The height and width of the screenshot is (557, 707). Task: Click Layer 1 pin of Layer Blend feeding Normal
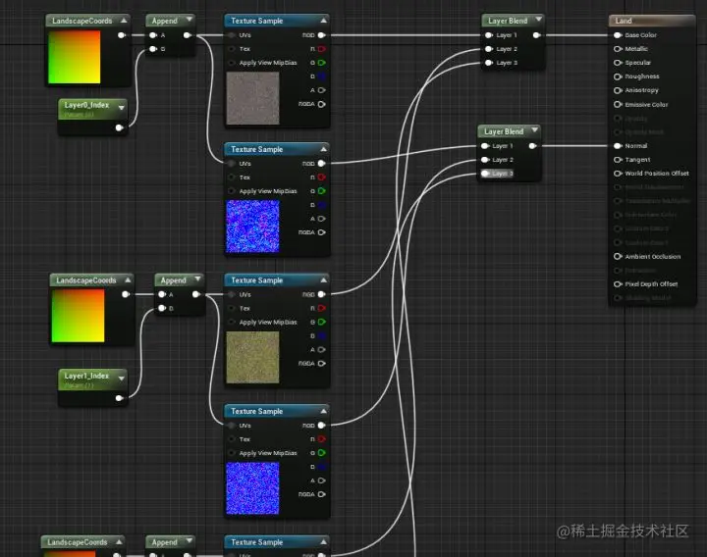[x=485, y=146]
